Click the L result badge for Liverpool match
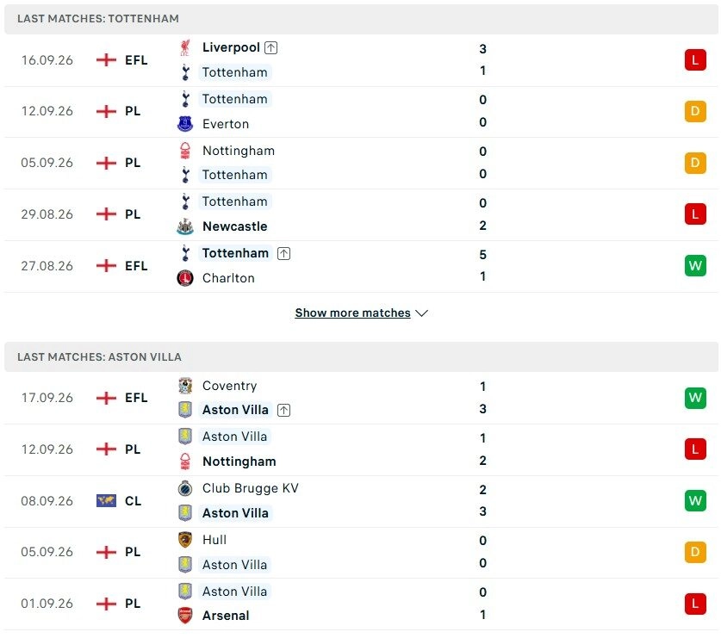This screenshot has height=638, width=721. tap(695, 59)
